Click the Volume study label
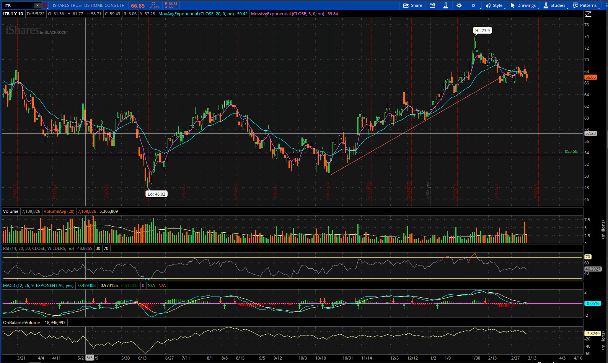608x363 pixels. (11, 211)
